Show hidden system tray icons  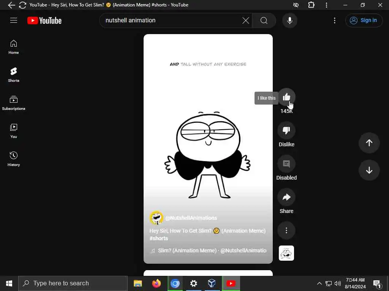(319, 283)
